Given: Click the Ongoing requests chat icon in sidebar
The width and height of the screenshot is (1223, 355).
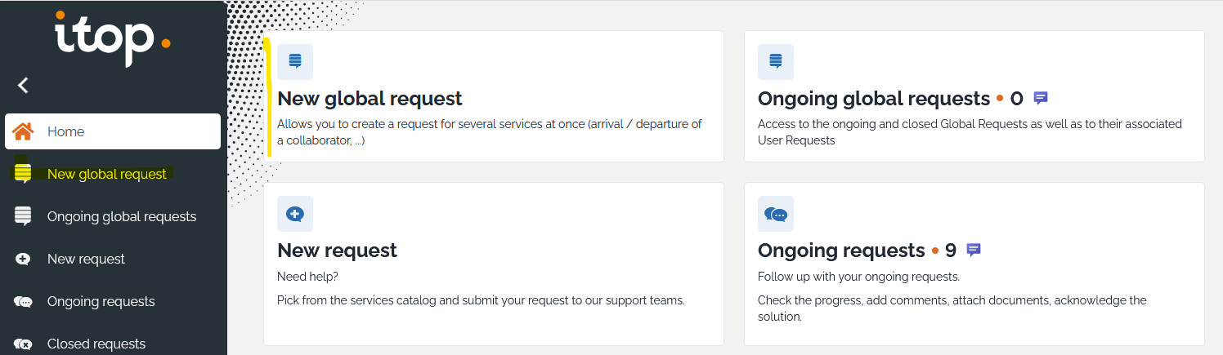Looking at the screenshot, I should (x=23, y=301).
